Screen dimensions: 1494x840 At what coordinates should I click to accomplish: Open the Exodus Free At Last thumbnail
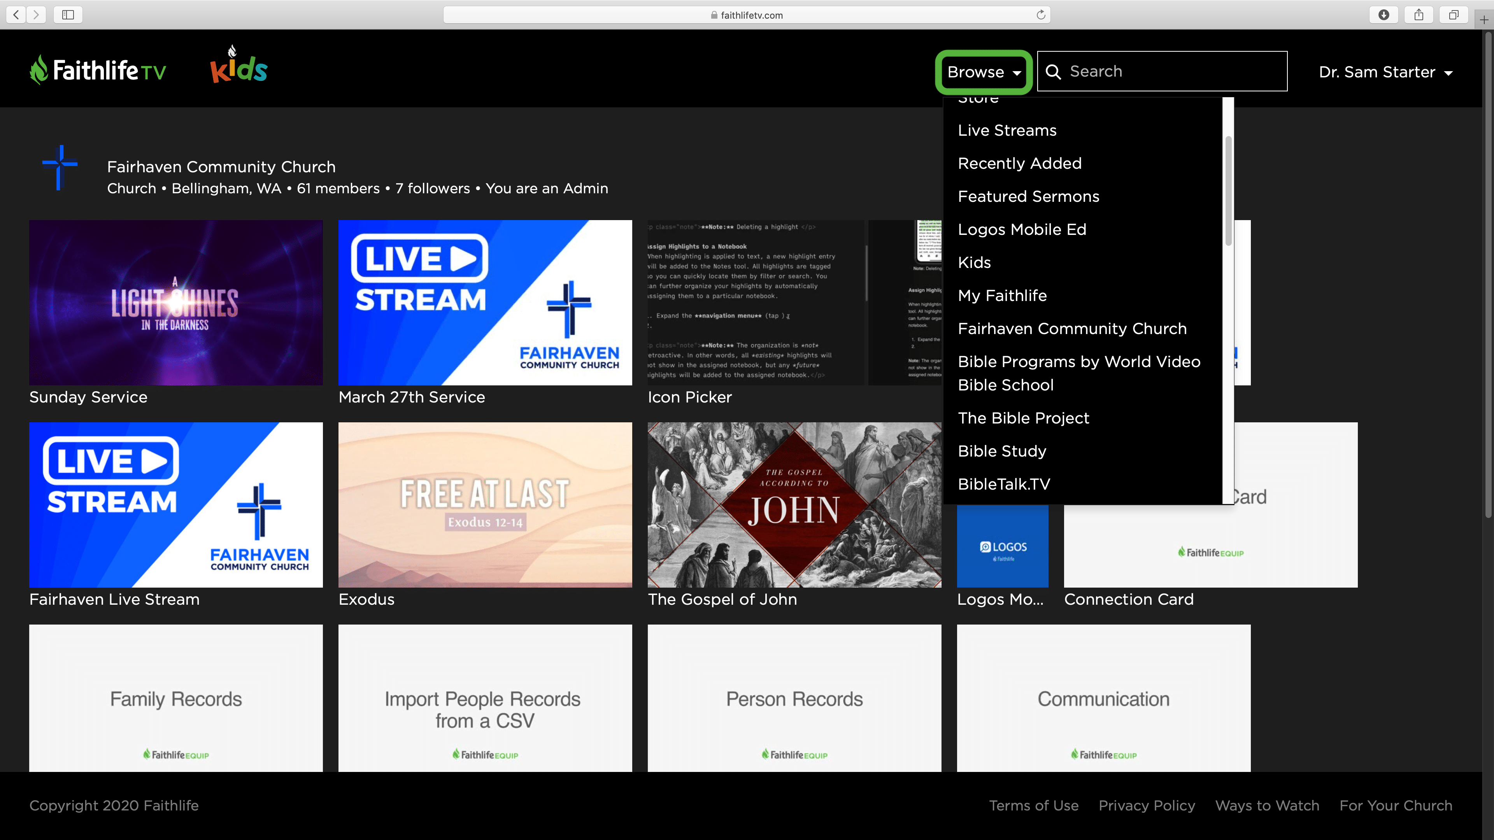485,504
